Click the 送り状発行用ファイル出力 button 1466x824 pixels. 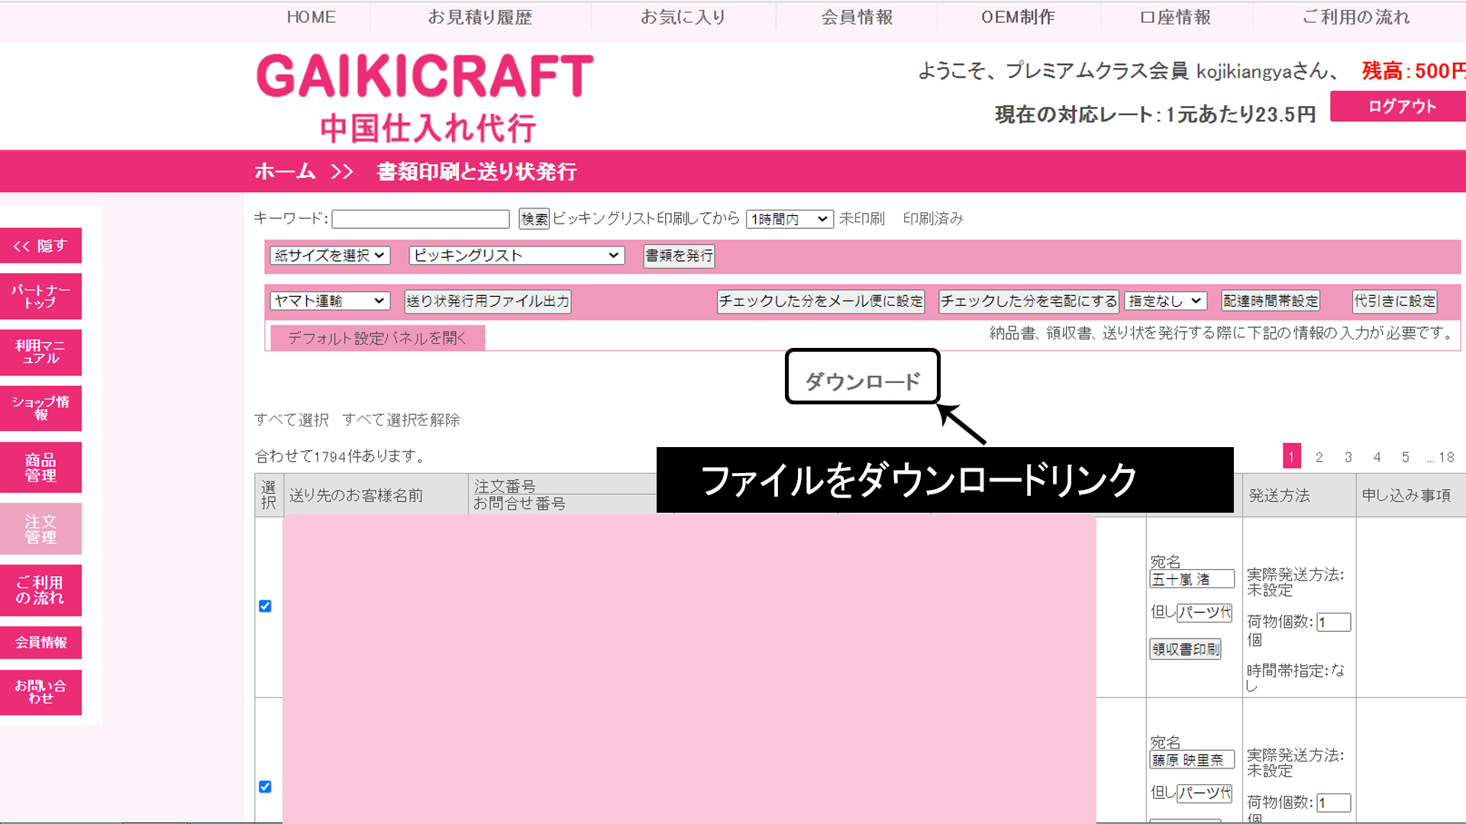coord(487,301)
